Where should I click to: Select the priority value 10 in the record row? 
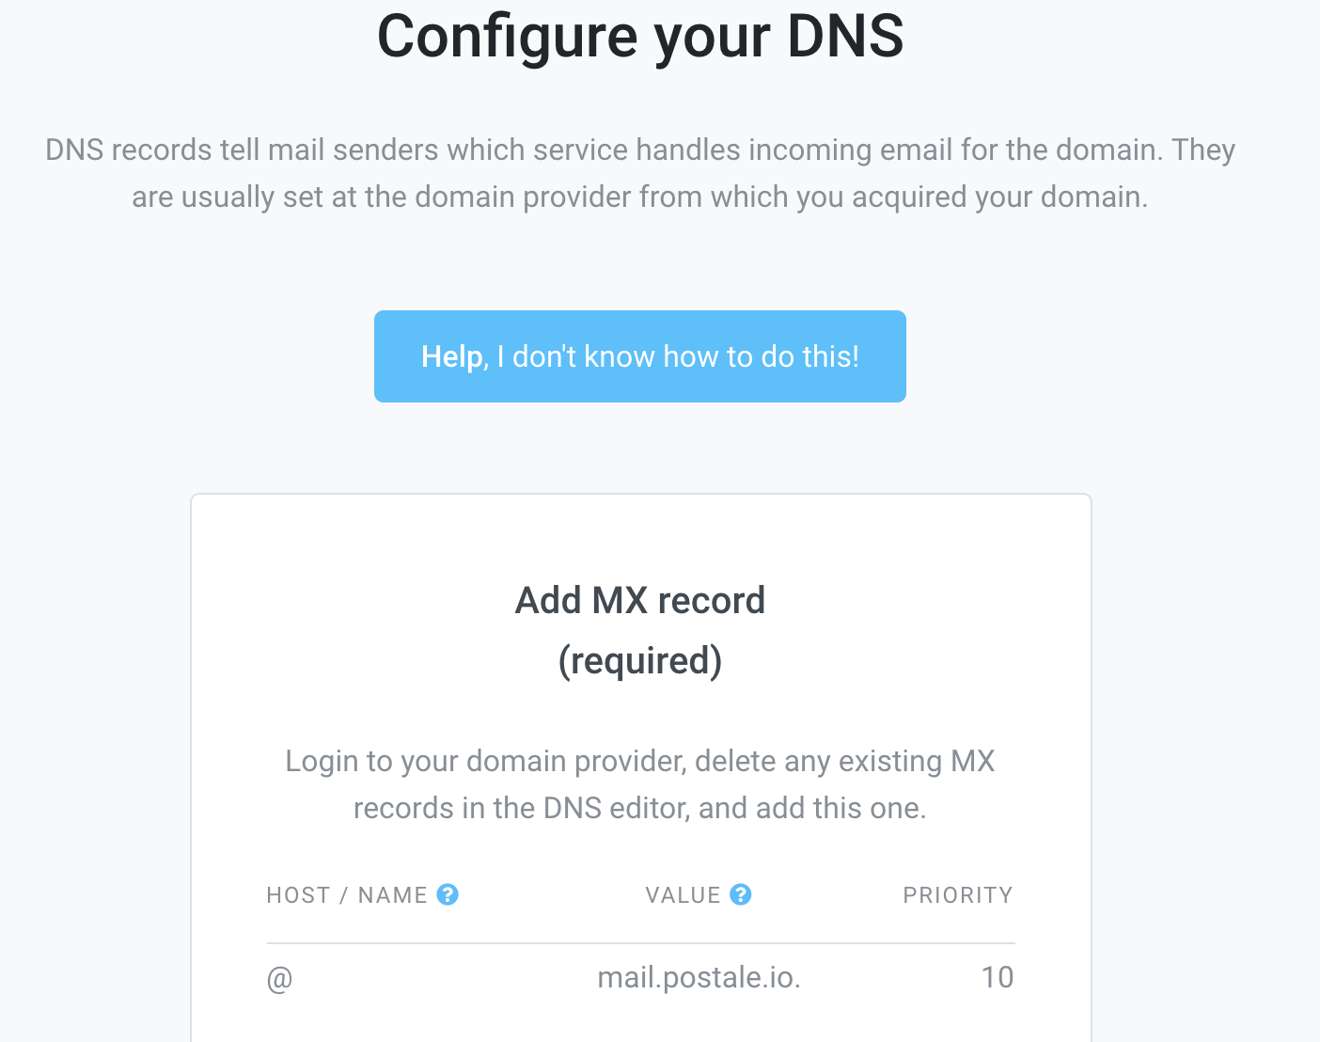click(998, 978)
